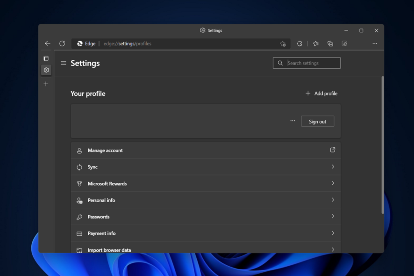Add page to favorites star icon

pyautogui.click(x=283, y=44)
